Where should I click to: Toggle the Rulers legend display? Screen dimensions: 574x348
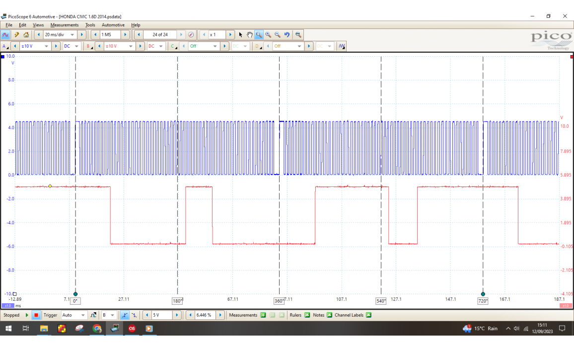coord(307,315)
